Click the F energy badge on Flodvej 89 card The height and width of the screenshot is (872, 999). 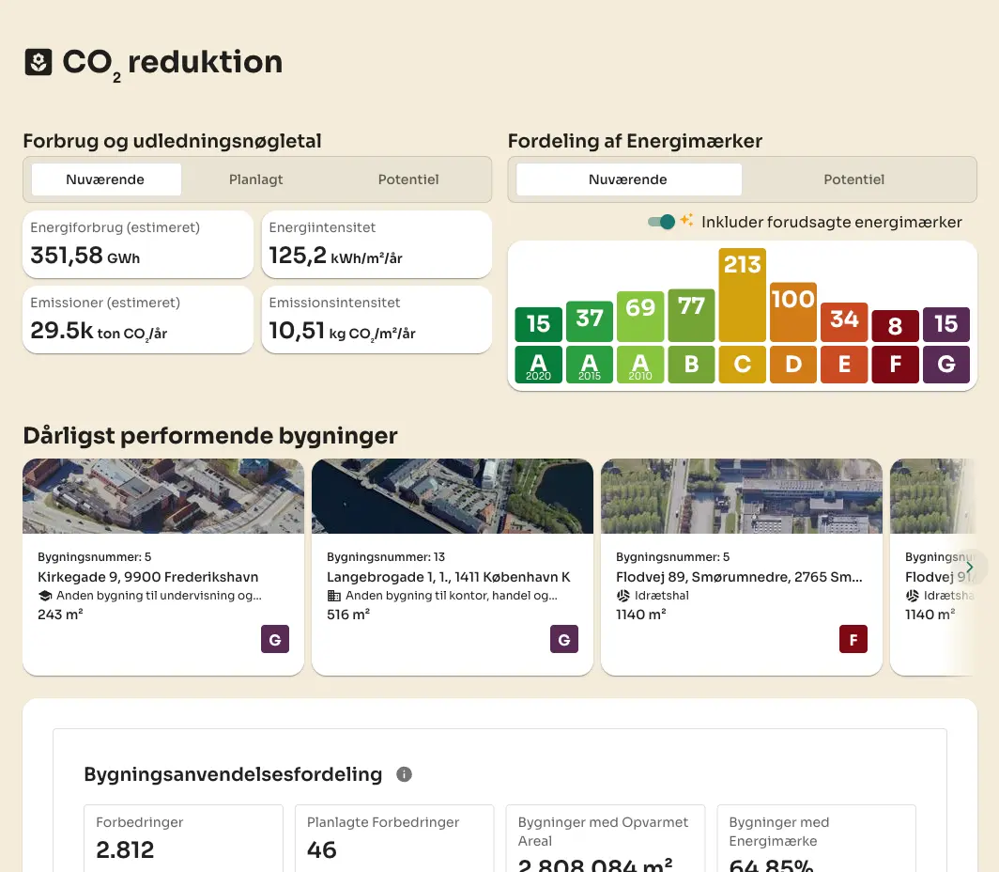coord(853,639)
